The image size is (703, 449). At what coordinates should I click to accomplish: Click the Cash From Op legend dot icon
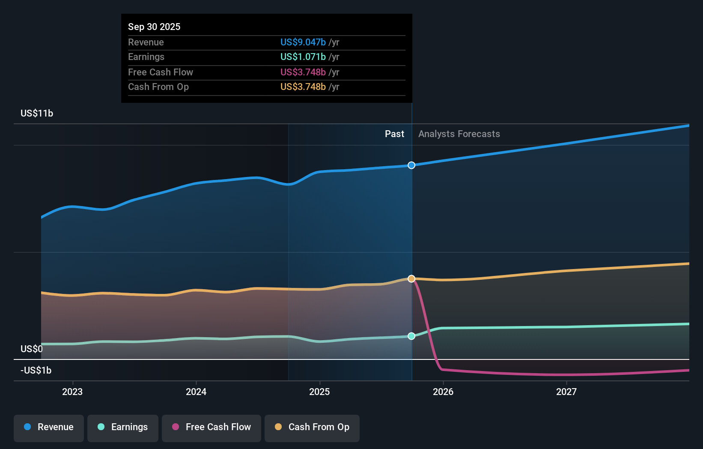[278, 427]
